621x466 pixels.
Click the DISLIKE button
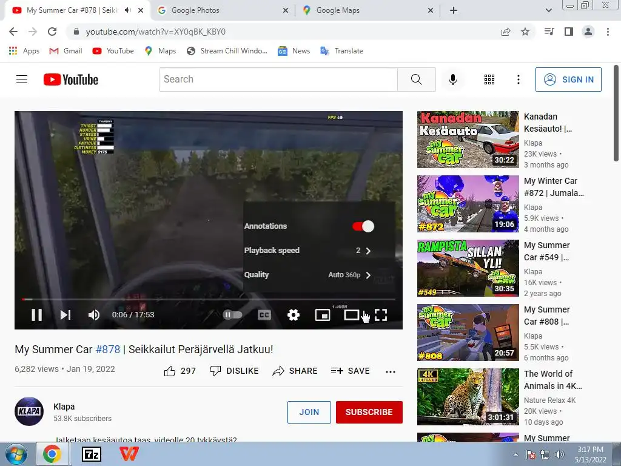tap(234, 371)
